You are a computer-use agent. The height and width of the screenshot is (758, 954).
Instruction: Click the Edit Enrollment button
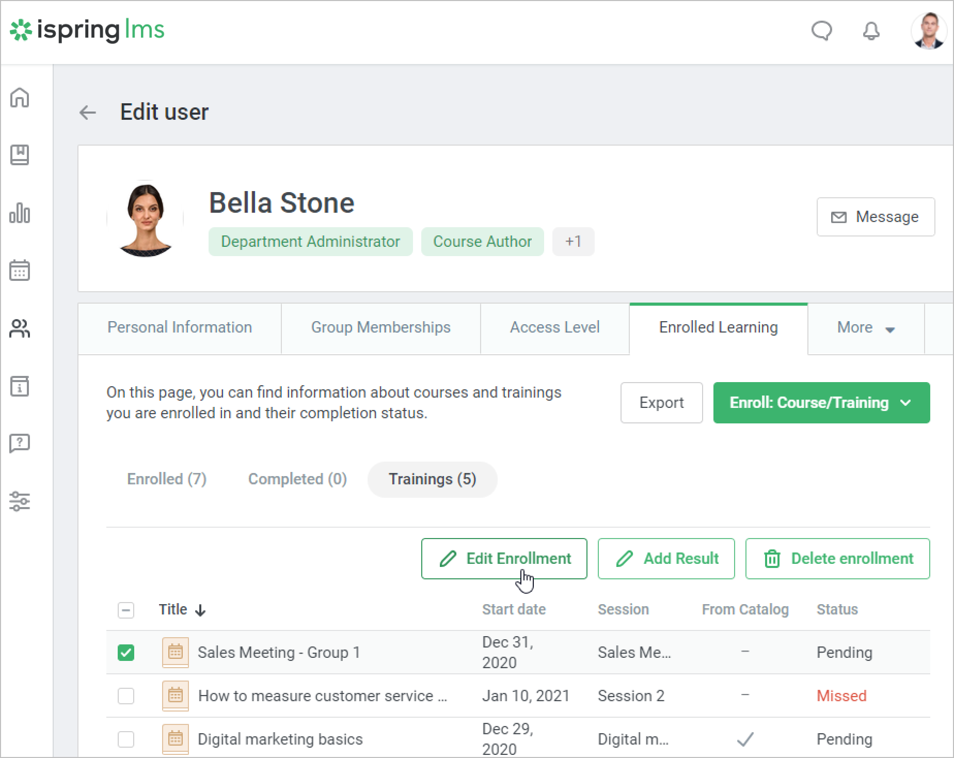click(x=504, y=559)
